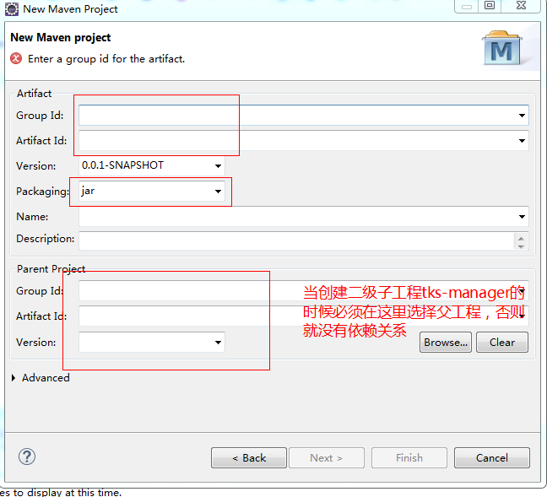Click the Description scroll up arrow

(x=521, y=238)
